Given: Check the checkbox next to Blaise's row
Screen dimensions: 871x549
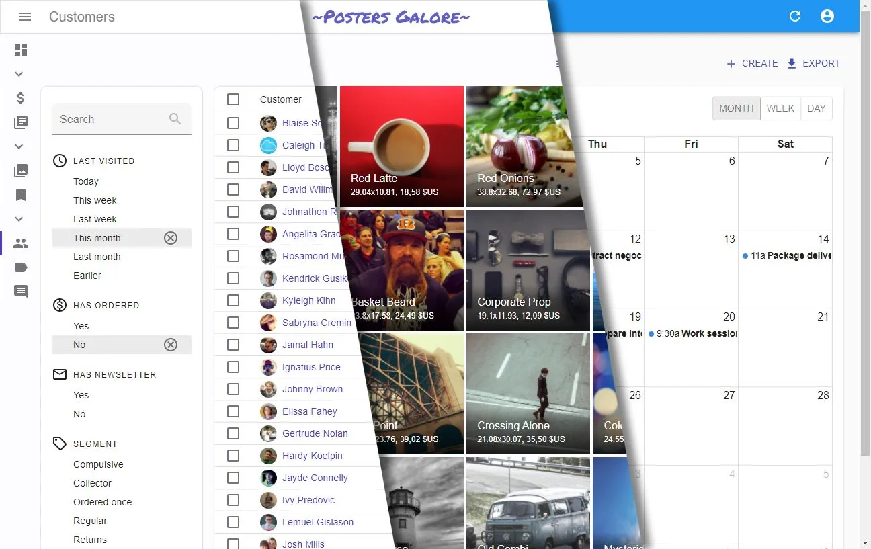Looking at the screenshot, I should pos(233,123).
